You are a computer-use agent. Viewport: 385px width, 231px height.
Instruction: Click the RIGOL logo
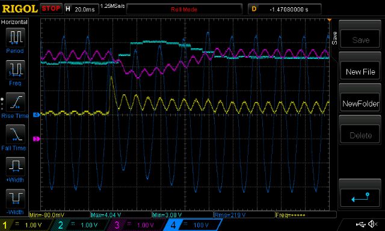pos(20,9)
